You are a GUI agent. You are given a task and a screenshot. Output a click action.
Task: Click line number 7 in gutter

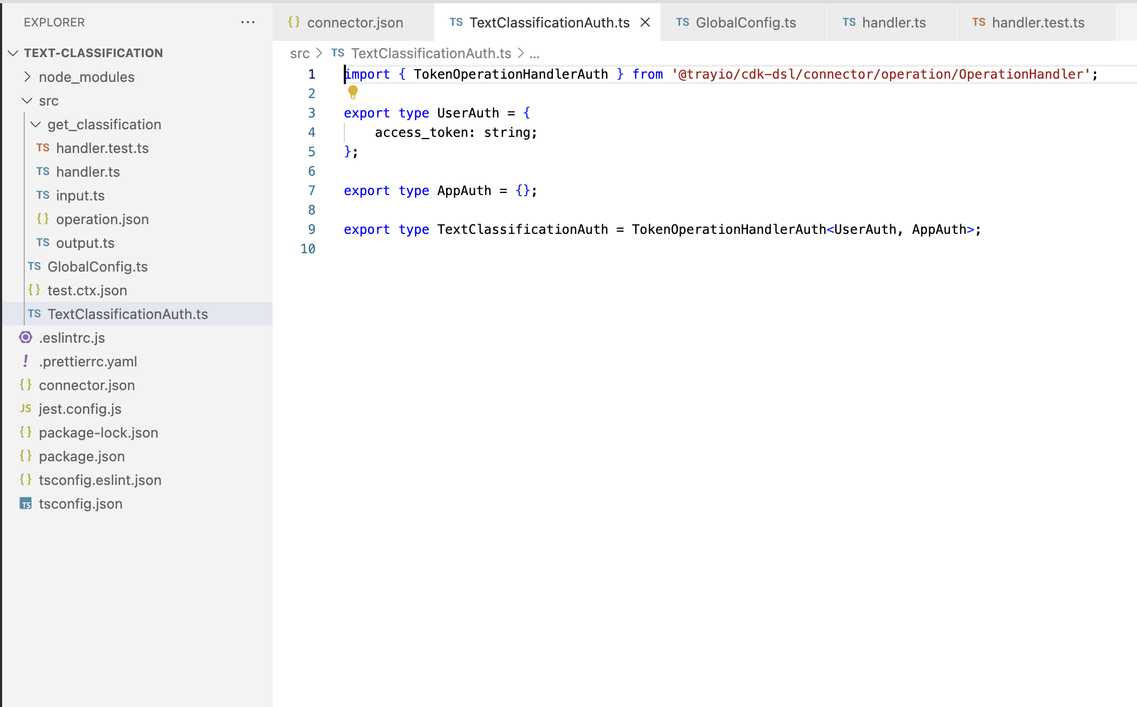(311, 191)
